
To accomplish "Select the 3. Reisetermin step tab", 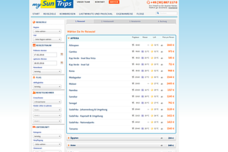I will [x=135, y=21].
